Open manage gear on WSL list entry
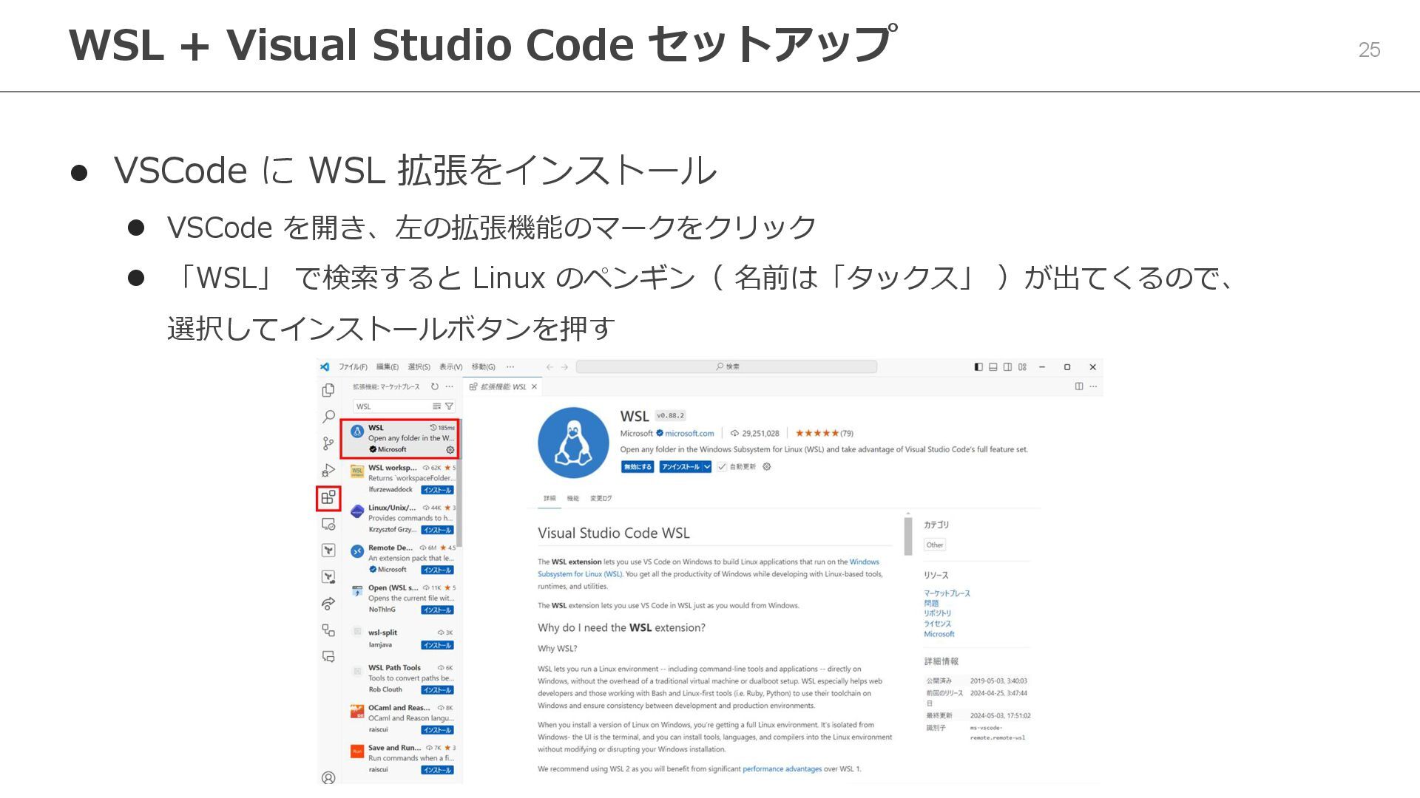The image size is (1420, 798). (450, 449)
